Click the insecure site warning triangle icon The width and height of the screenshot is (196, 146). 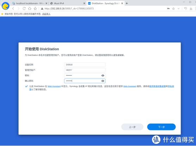(42, 8)
